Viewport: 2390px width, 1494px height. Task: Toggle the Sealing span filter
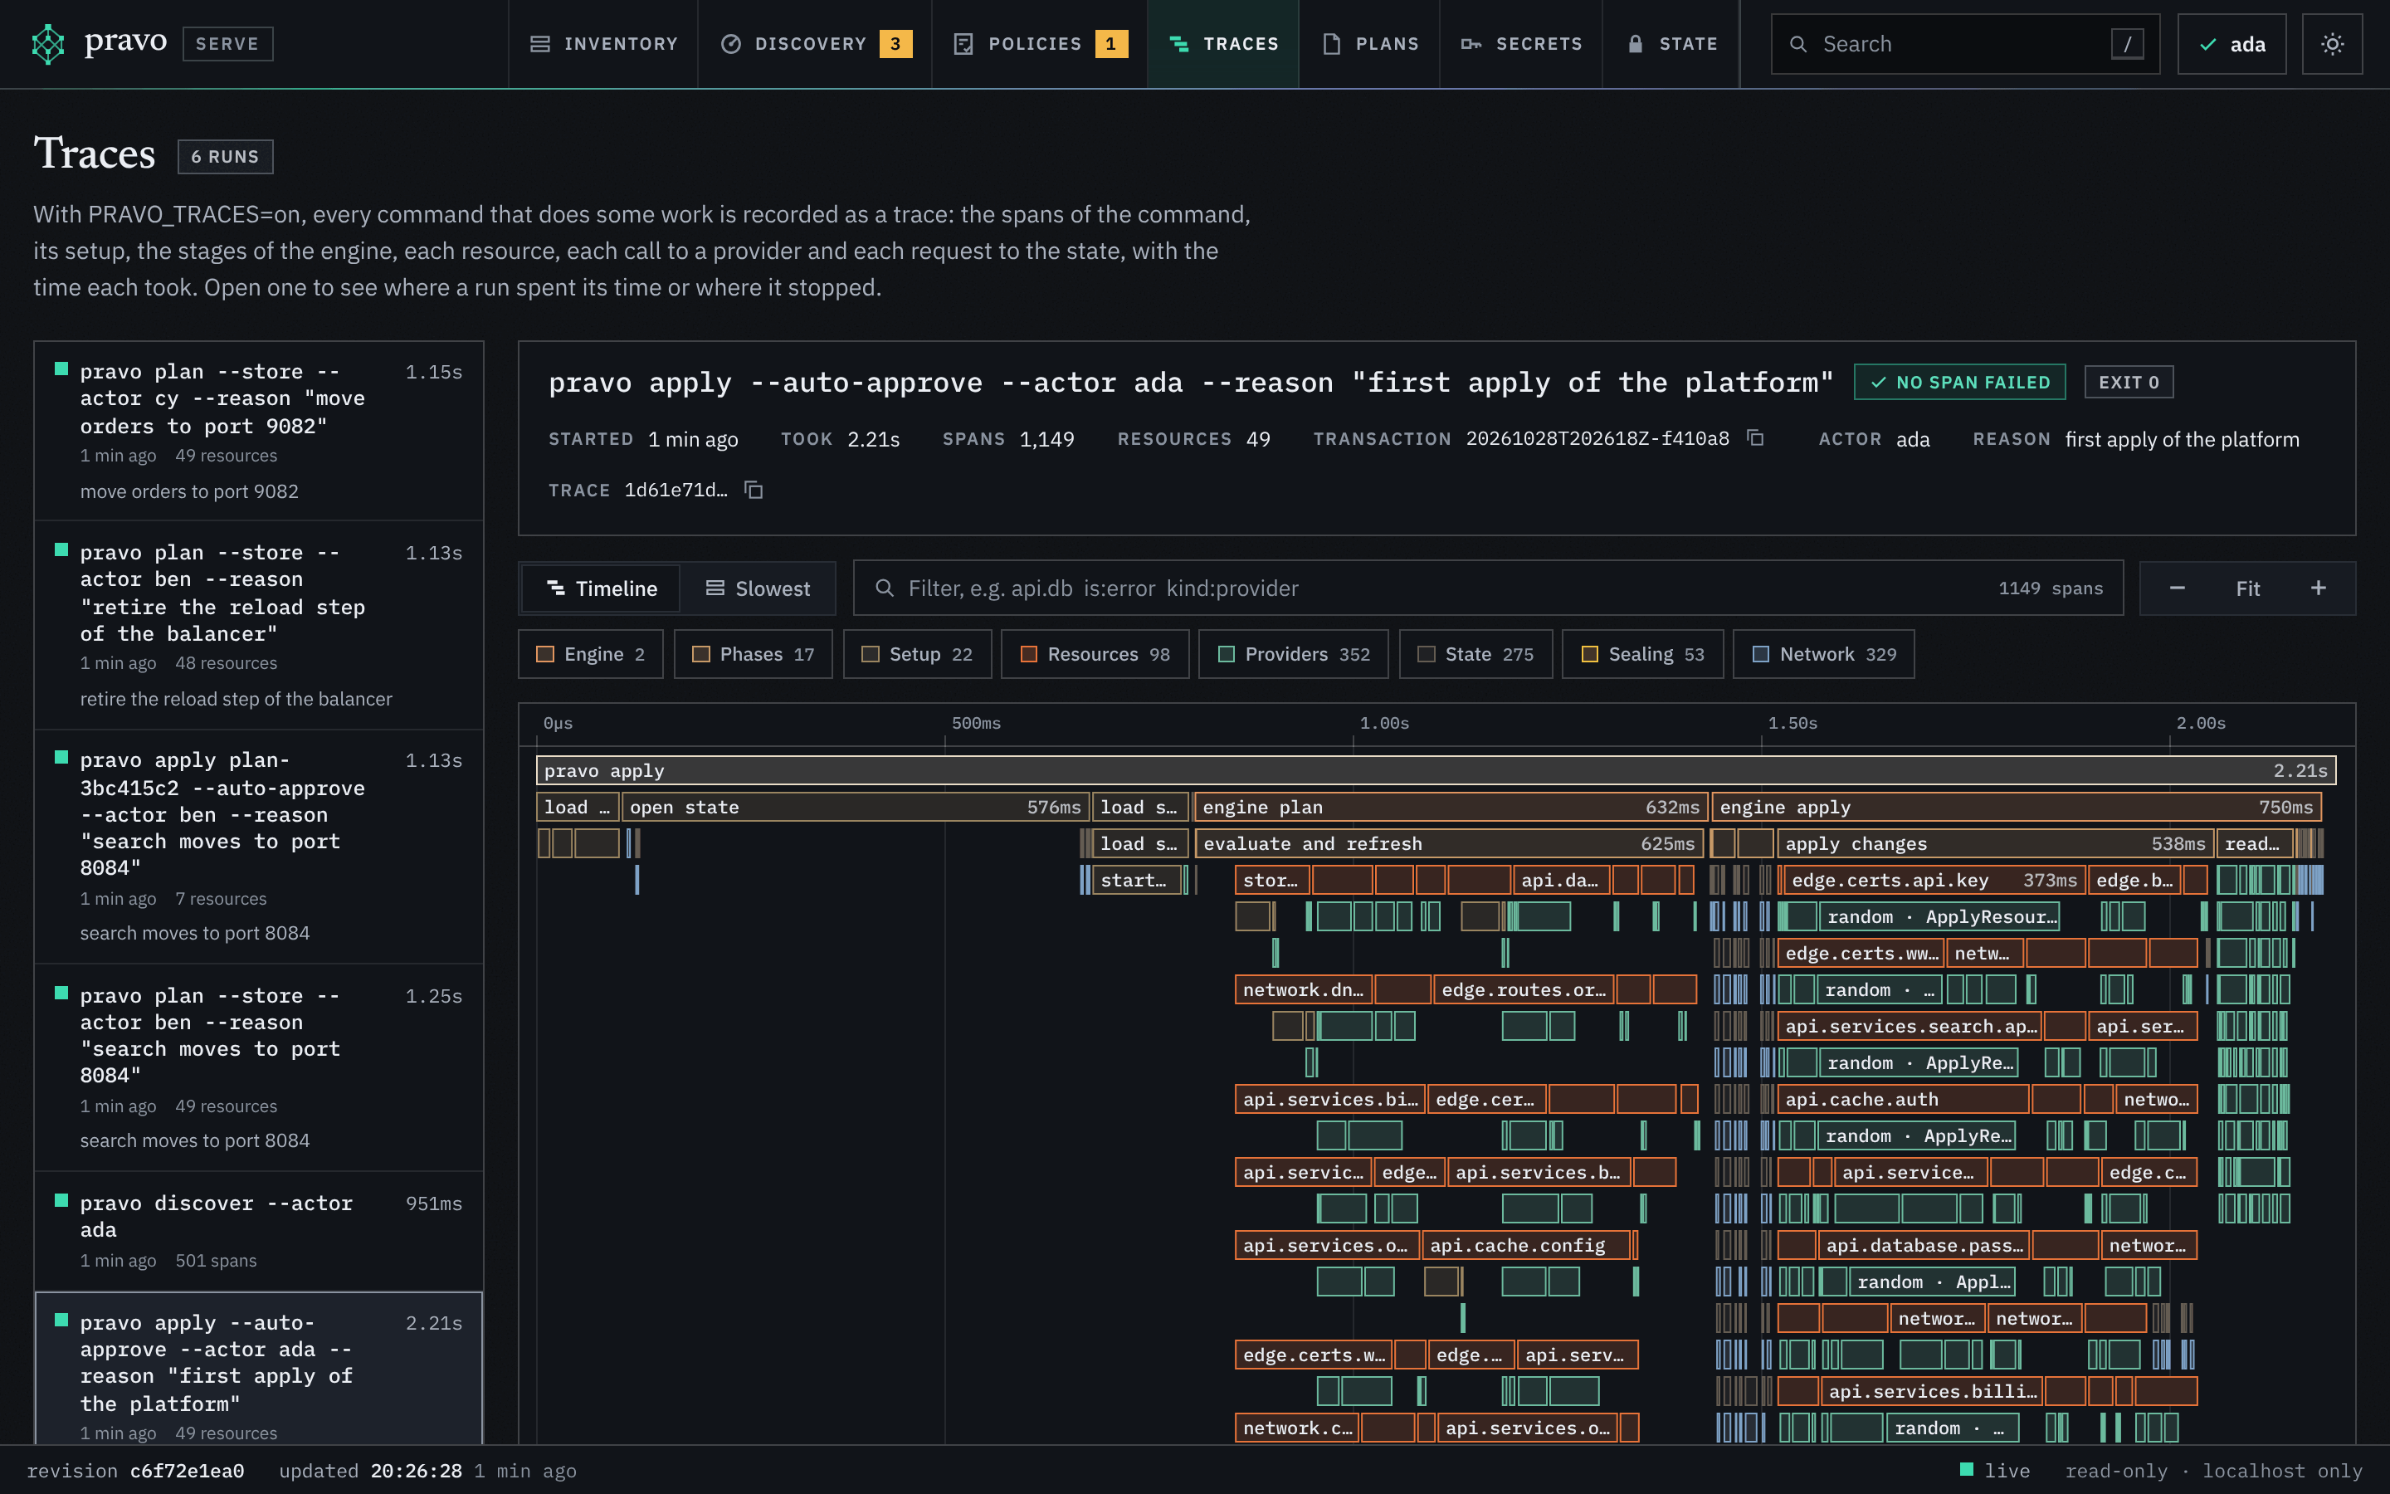pos(1642,654)
